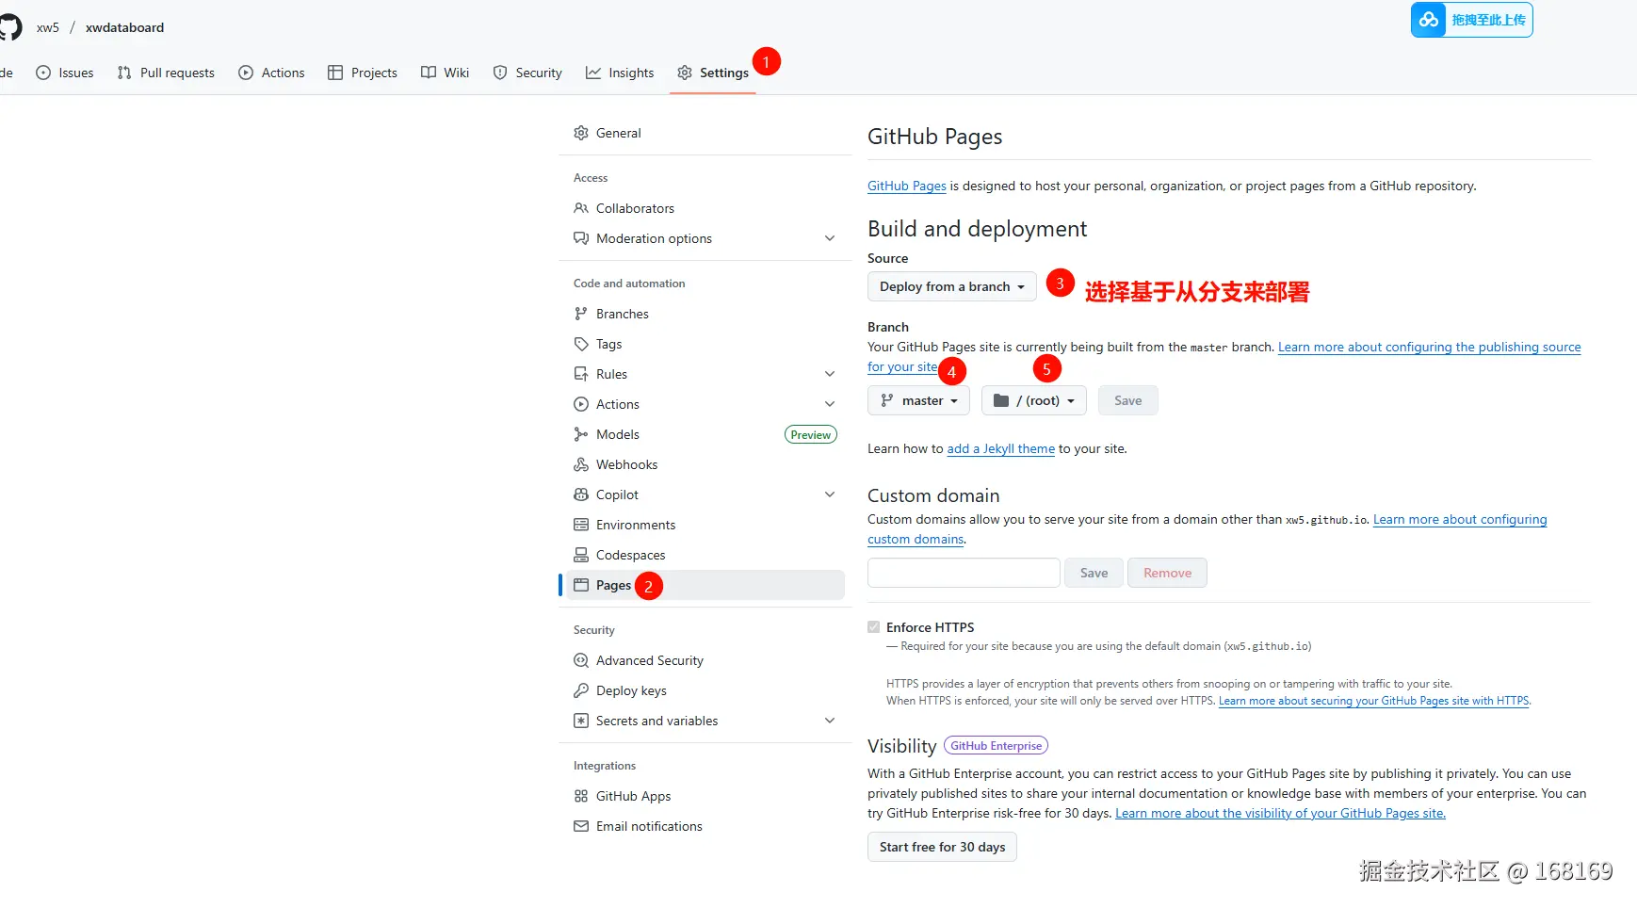The height and width of the screenshot is (908, 1637).
Task: Click the Preview badge beside Models
Action: [811, 434]
